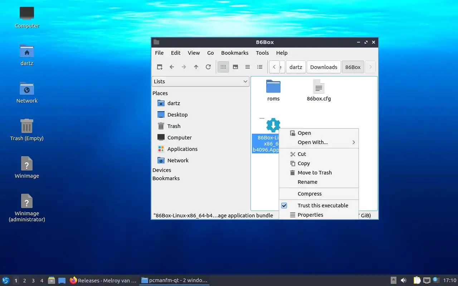
Task: Open the dartz home folder desktop icon
Action: pos(27,51)
